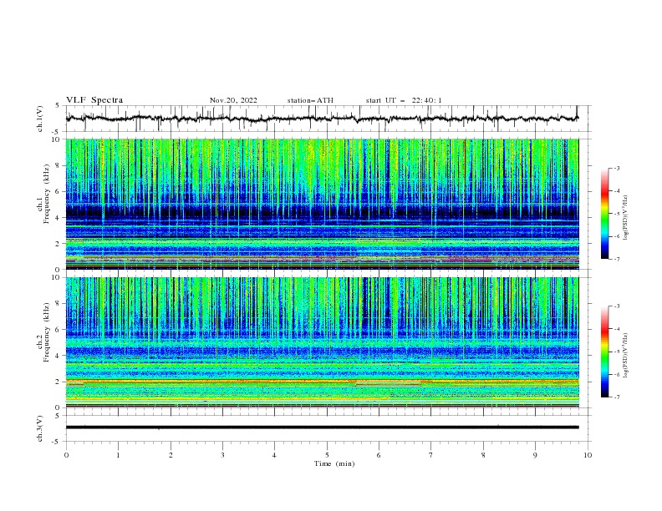
Task: Click the ch.2 'Frequency (kHz)' axis label
Action: pos(47,332)
